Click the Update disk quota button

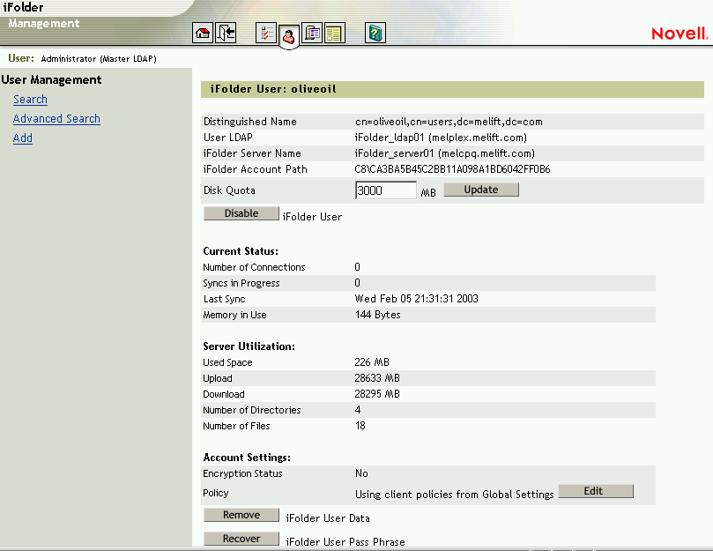[x=481, y=190]
